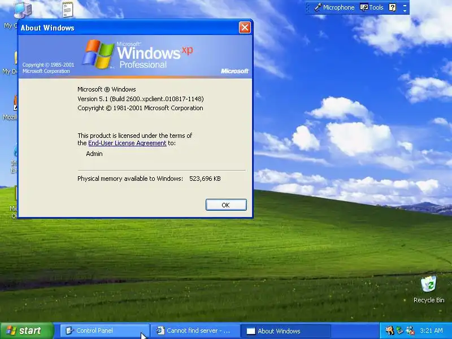Minimize the Language bar with the small dash
The width and height of the screenshot is (452, 339).
(405, 5)
